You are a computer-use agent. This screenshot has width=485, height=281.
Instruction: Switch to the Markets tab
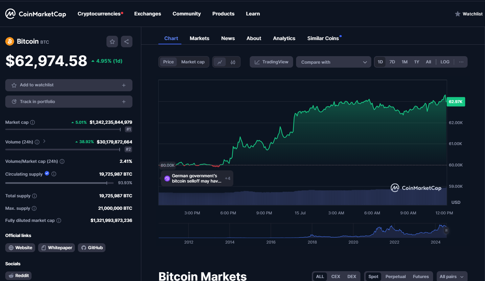pyautogui.click(x=199, y=38)
